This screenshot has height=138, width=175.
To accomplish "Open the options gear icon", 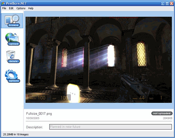I will [12, 76].
